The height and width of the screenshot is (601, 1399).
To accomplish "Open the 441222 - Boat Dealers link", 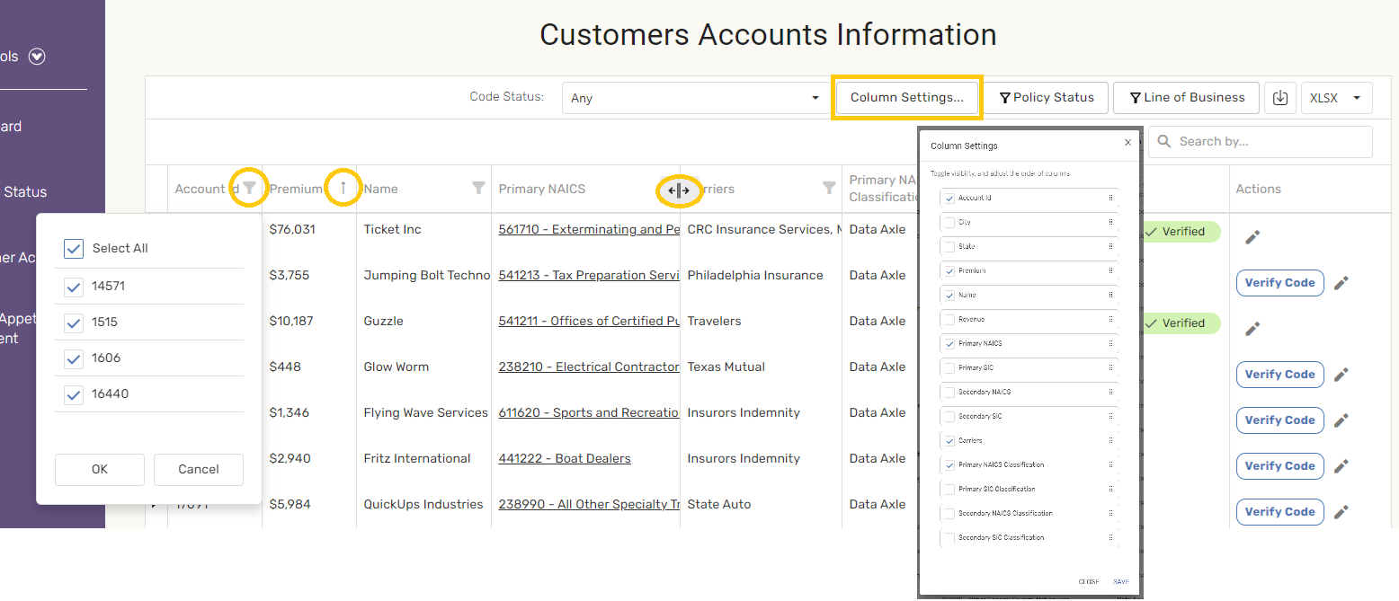I will [x=565, y=459].
